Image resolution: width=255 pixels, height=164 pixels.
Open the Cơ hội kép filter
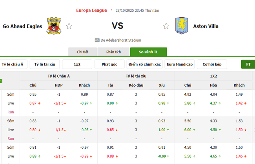click(x=213, y=64)
